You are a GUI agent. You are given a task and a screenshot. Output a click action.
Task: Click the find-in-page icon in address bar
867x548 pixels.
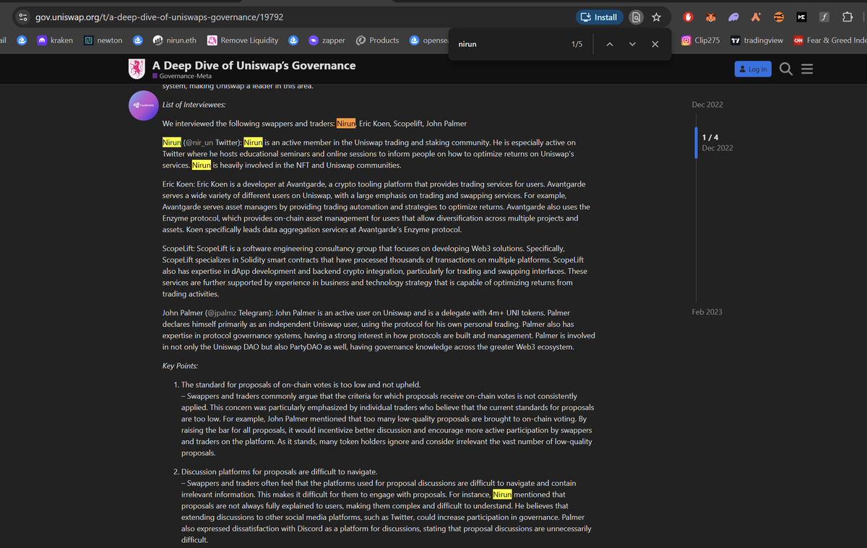(636, 17)
